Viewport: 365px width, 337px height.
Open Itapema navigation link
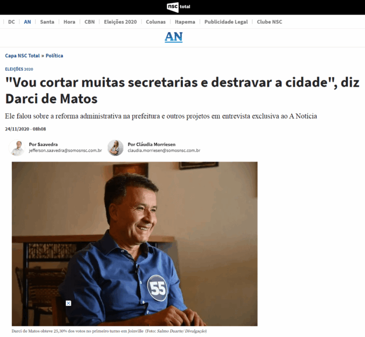coord(185,22)
